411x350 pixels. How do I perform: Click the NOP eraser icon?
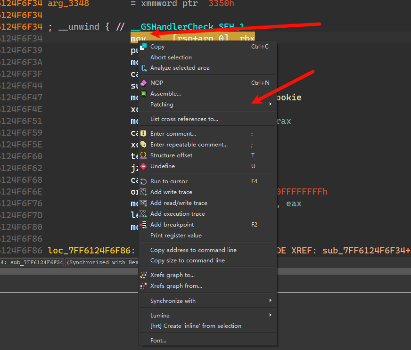[x=143, y=83]
